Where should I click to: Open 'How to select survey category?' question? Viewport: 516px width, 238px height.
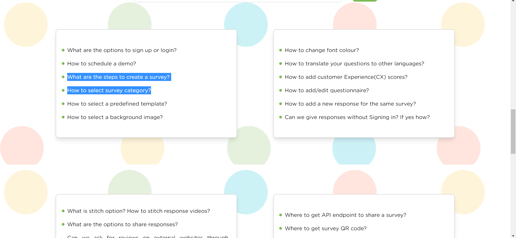coord(109,90)
